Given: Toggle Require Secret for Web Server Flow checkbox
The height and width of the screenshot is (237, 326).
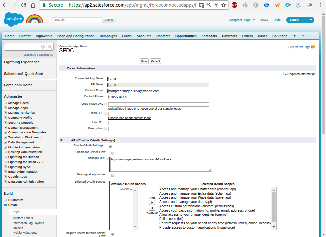Looking at the screenshot, I should pos(113,234).
